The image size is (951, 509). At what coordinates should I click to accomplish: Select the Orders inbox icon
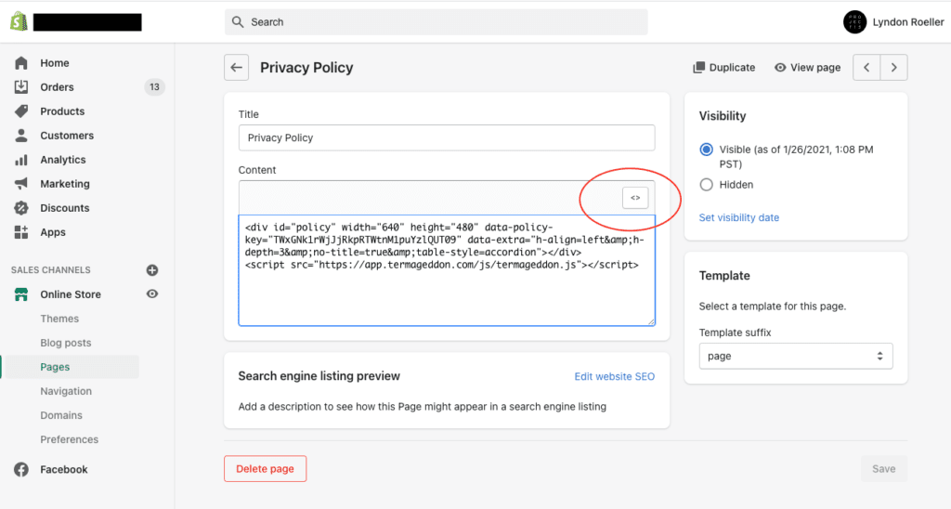coord(21,86)
